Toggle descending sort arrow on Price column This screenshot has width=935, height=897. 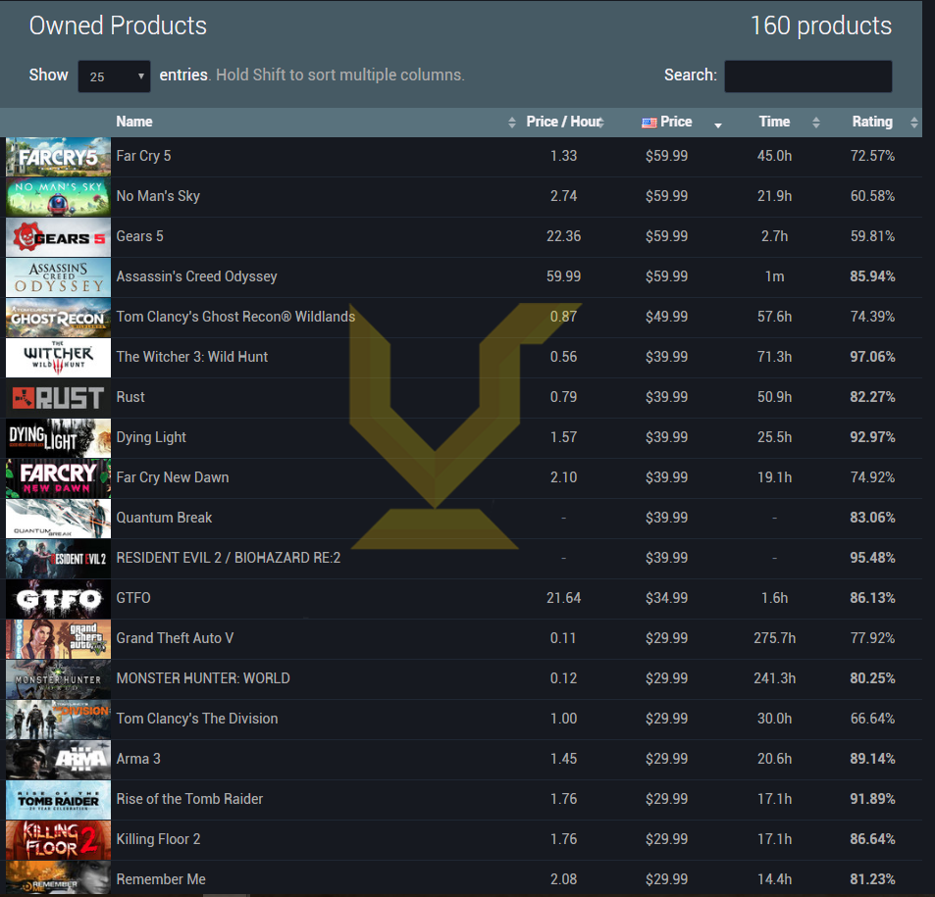coord(718,124)
